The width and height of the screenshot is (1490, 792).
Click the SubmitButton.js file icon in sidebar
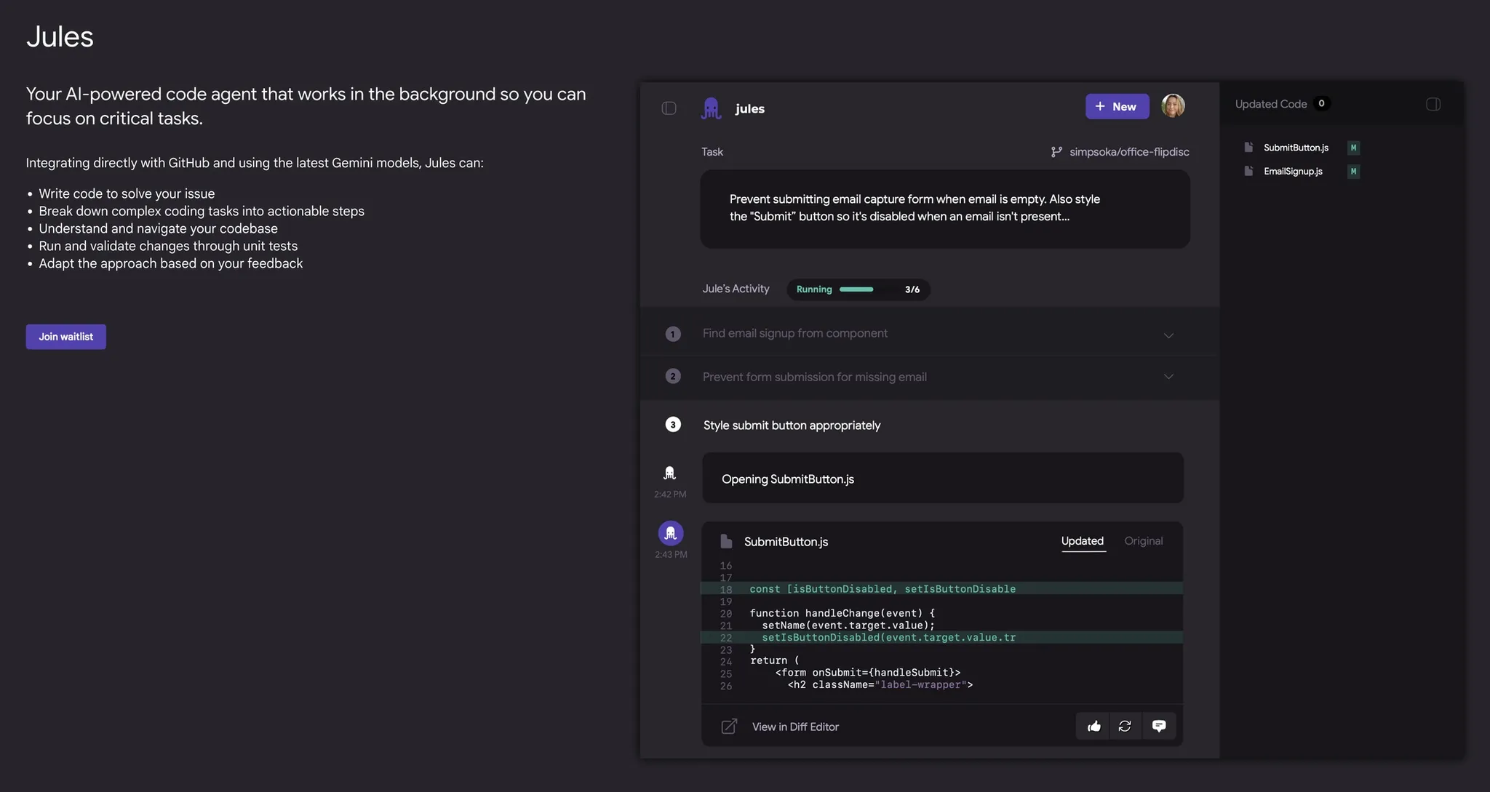[1248, 148]
